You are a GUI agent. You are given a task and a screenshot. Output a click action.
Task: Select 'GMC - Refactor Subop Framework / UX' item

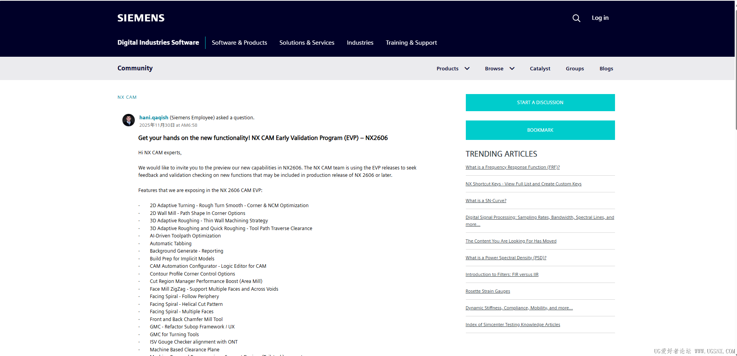coord(192,327)
